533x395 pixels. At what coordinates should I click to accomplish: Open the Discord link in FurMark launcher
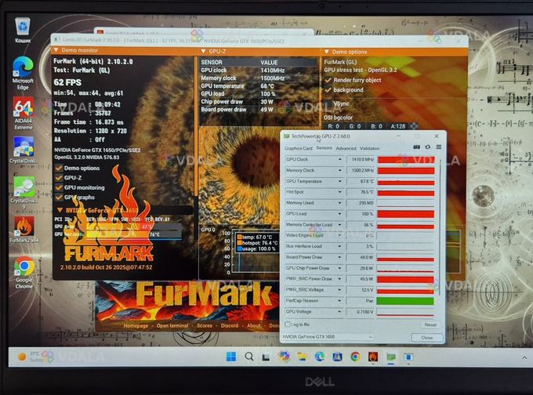tap(230, 326)
